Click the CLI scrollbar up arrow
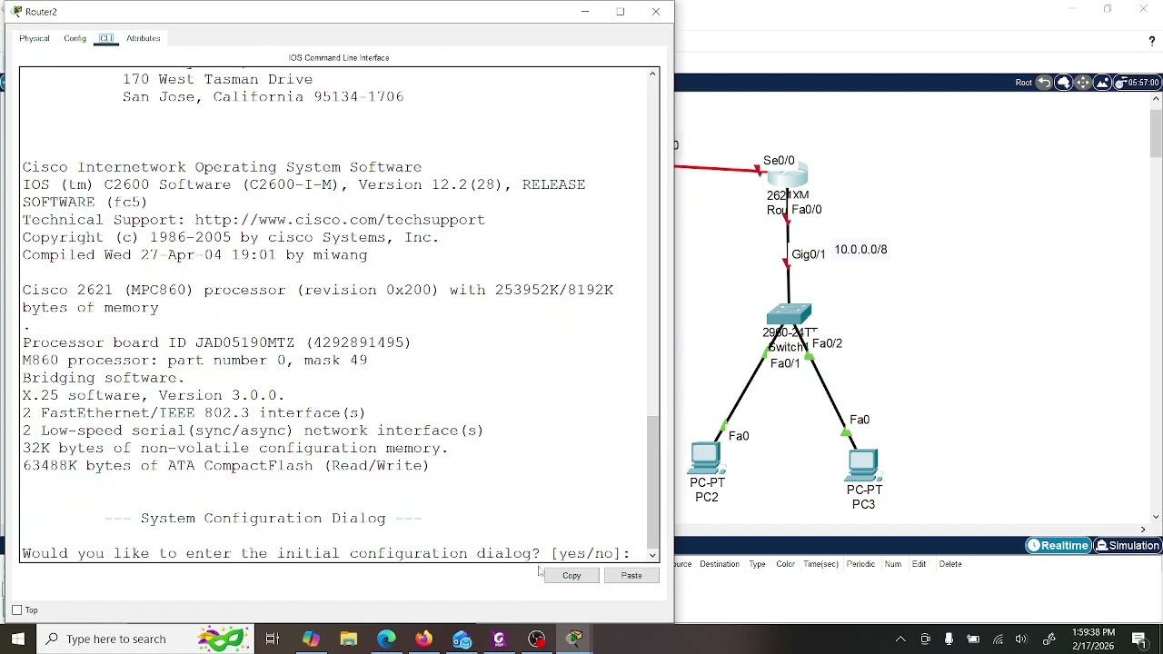This screenshot has width=1163, height=654. tap(652, 74)
